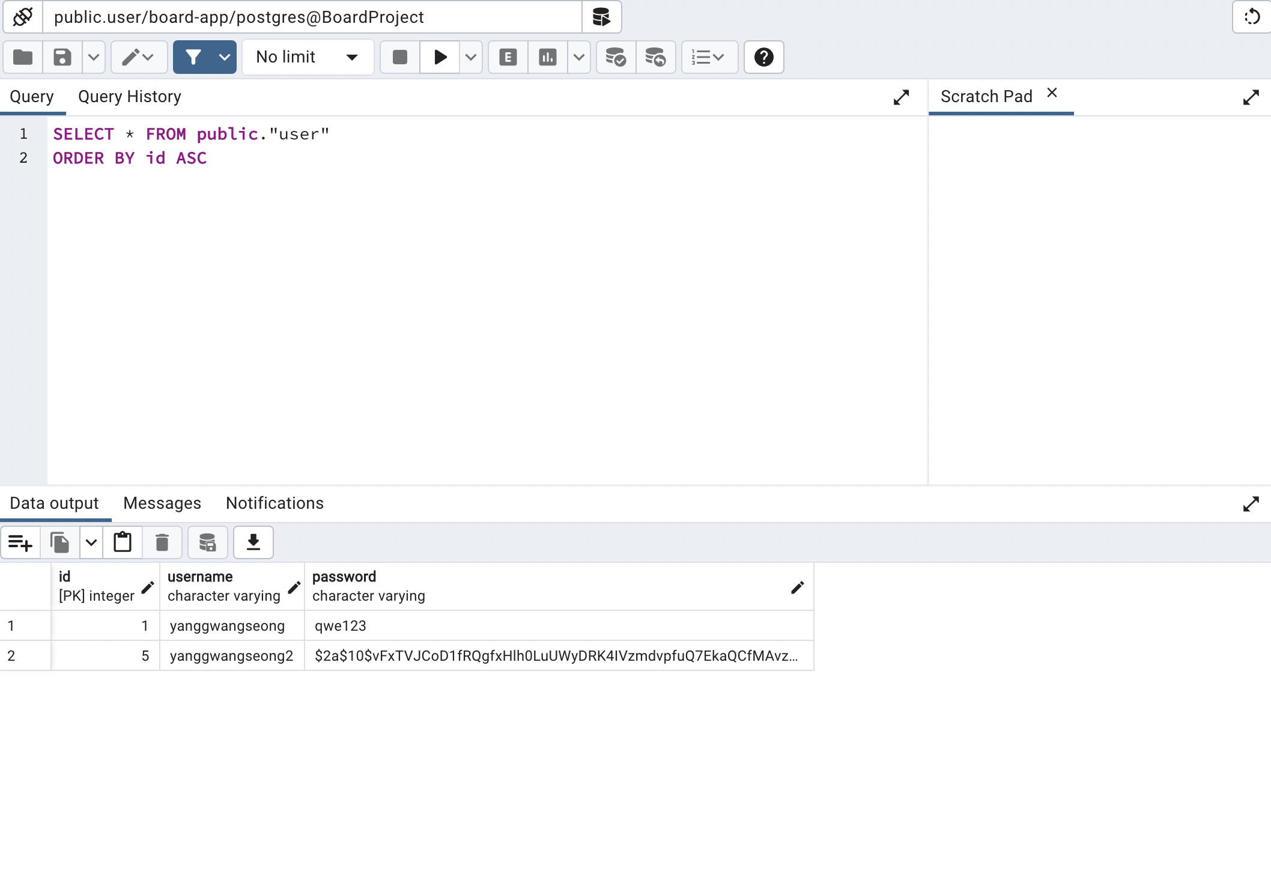Click the Stop query button

point(400,57)
